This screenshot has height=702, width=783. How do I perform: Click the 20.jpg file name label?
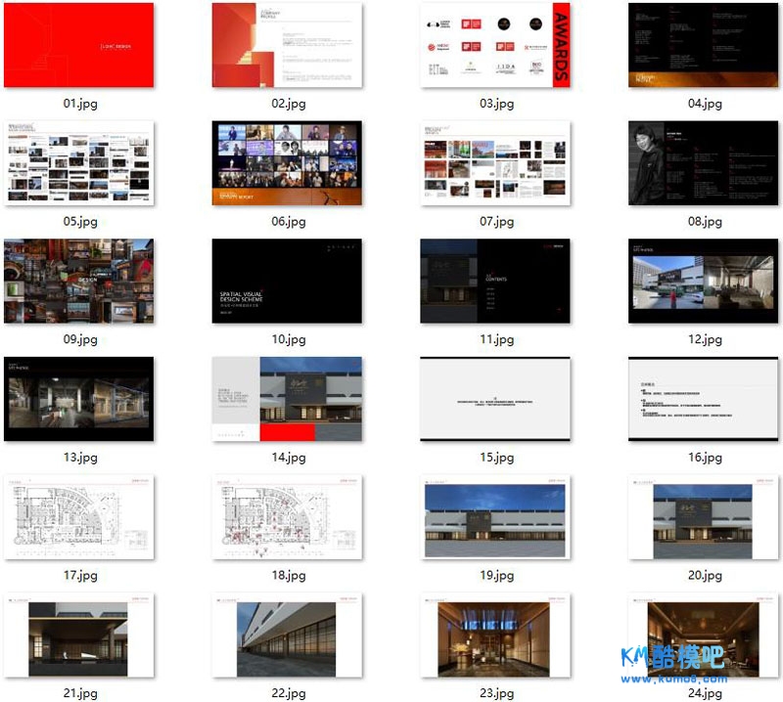705,576
